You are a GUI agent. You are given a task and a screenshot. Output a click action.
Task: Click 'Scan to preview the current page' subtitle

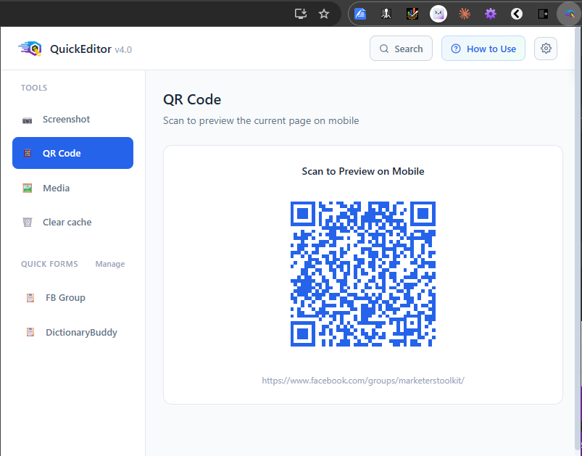coord(261,120)
